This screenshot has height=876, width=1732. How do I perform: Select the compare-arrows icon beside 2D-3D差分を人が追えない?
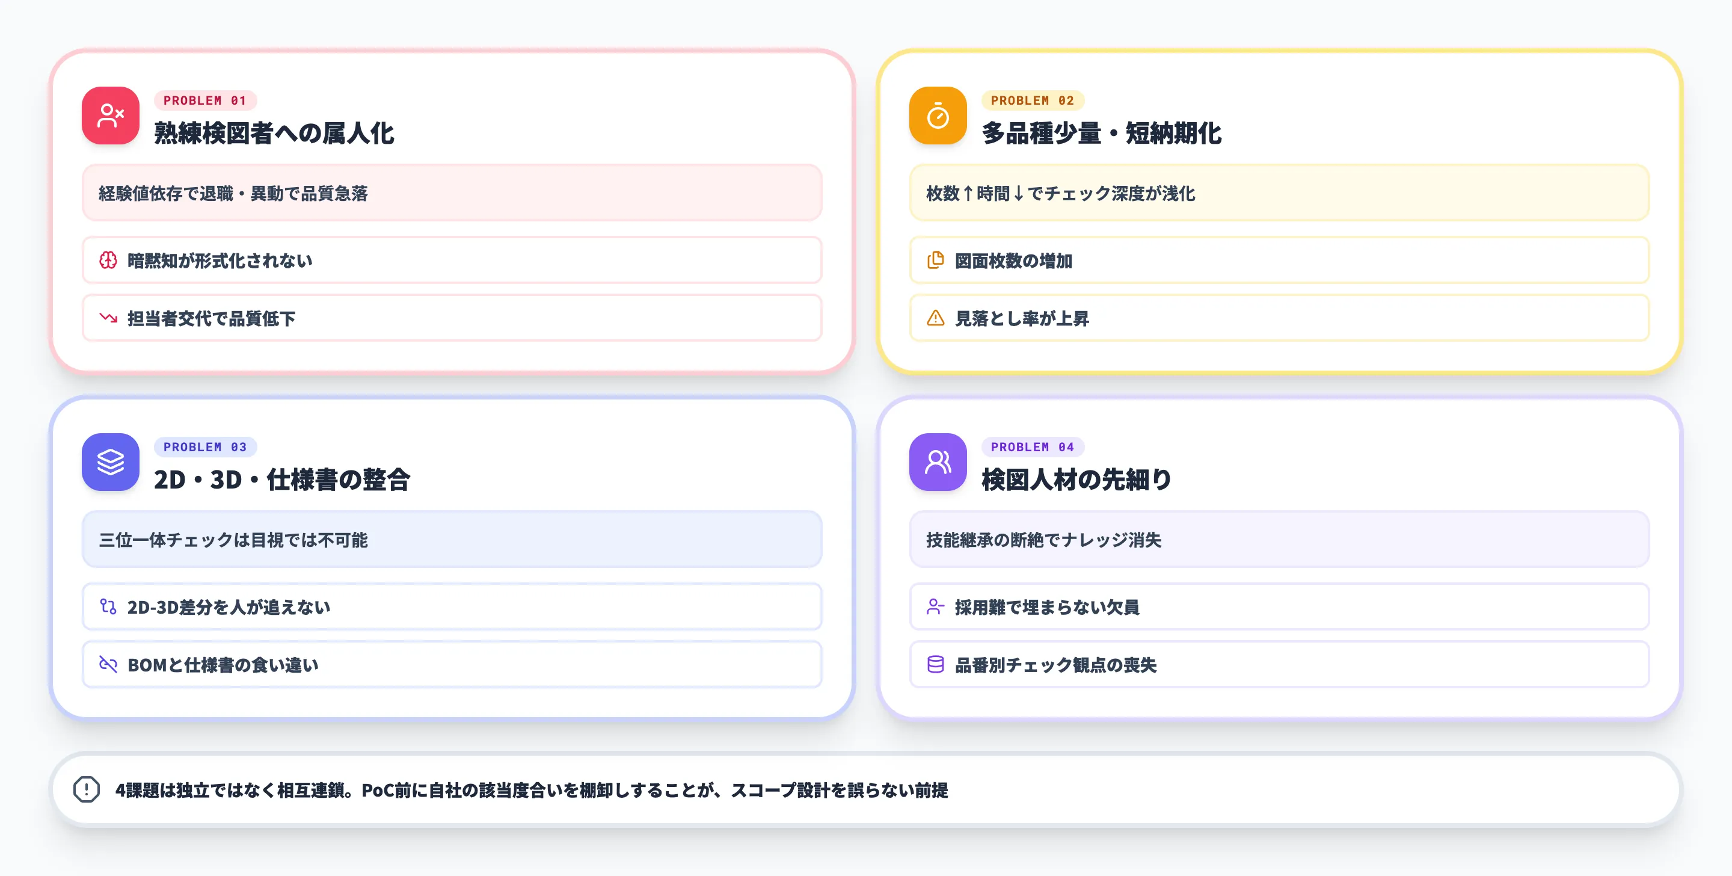[x=108, y=606]
